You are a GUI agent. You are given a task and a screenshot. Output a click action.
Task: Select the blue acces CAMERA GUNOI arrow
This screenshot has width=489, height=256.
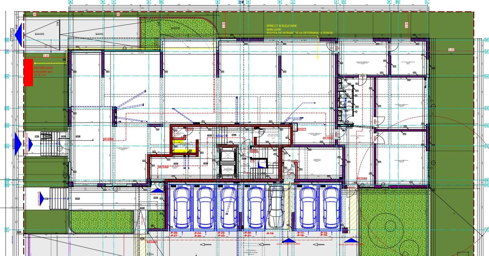[x=288, y=240]
